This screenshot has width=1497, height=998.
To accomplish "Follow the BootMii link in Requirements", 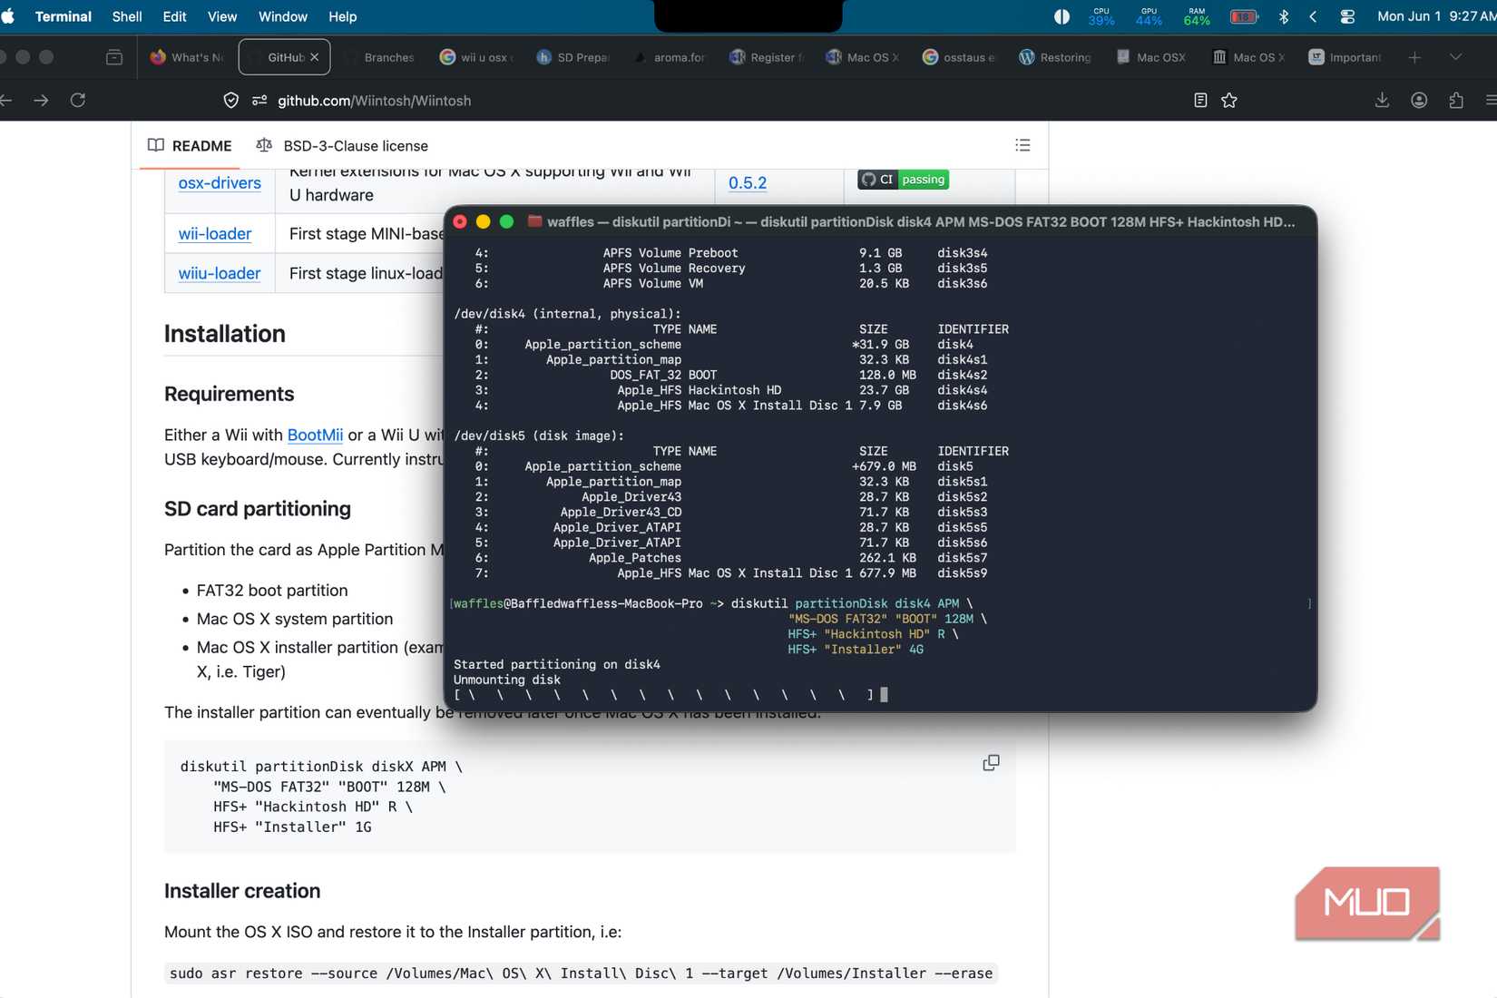I will 315,435.
